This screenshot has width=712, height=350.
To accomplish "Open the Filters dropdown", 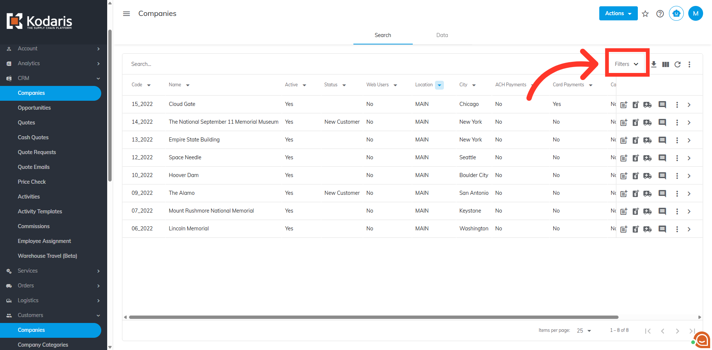I will [x=627, y=64].
